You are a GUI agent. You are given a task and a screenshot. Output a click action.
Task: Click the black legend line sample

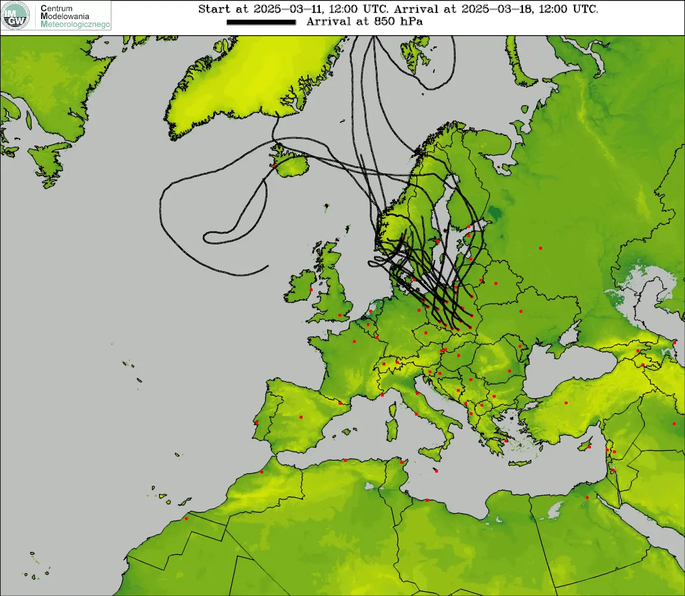point(261,22)
